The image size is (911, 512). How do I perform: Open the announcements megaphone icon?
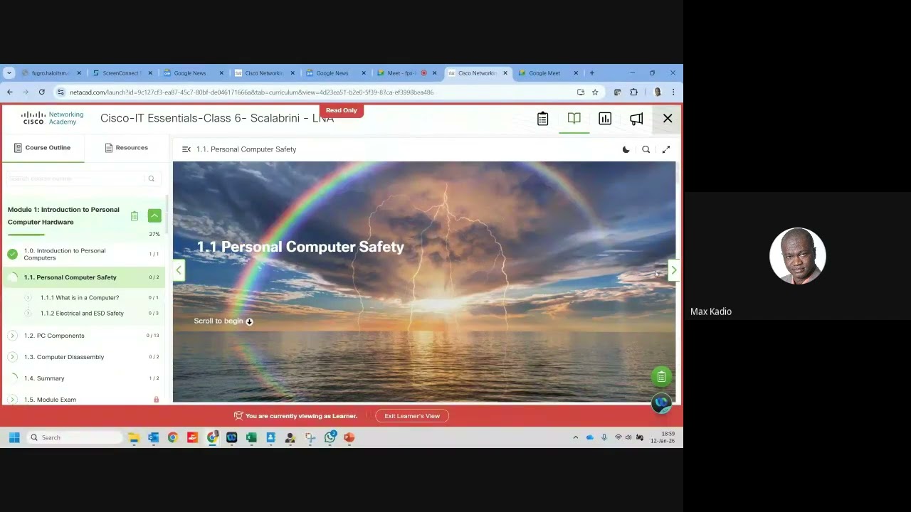pos(636,119)
